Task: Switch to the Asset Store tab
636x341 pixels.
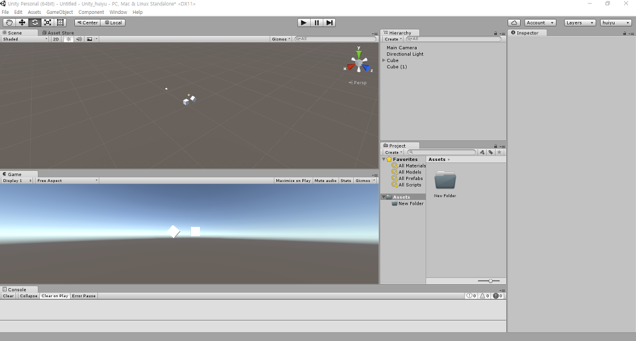Action: pos(58,33)
